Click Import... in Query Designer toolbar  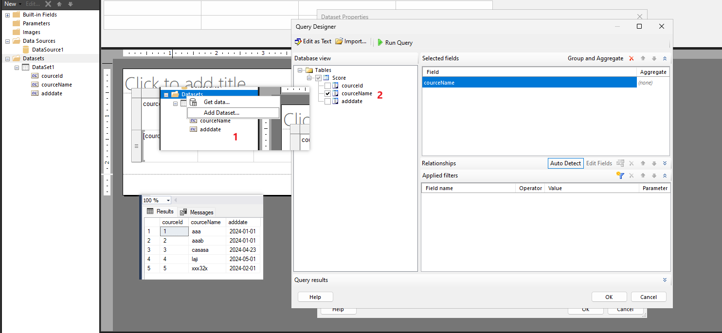pyautogui.click(x=351, y=42)
